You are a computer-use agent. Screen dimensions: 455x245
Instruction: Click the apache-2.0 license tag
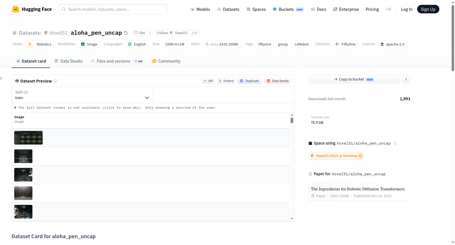point(393,44)
